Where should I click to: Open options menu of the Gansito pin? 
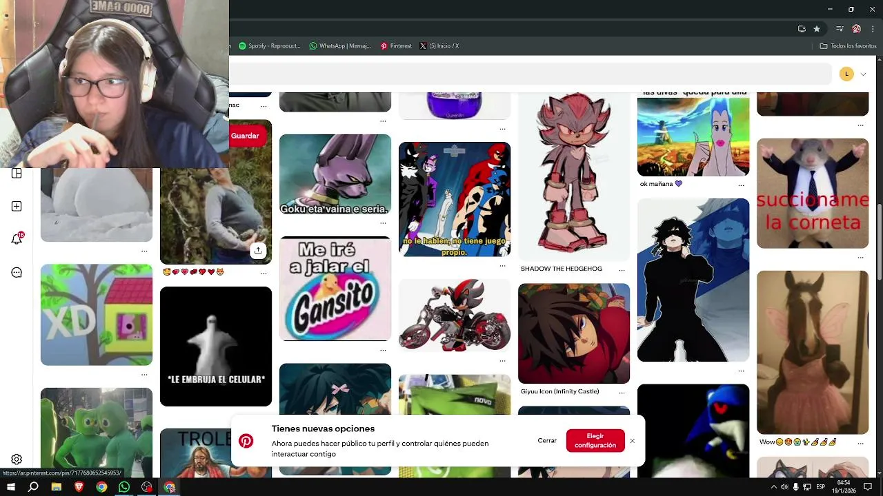[383, 350]
